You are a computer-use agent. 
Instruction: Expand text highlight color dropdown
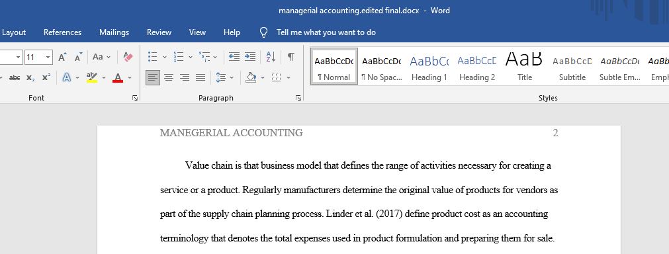[104, 77]
